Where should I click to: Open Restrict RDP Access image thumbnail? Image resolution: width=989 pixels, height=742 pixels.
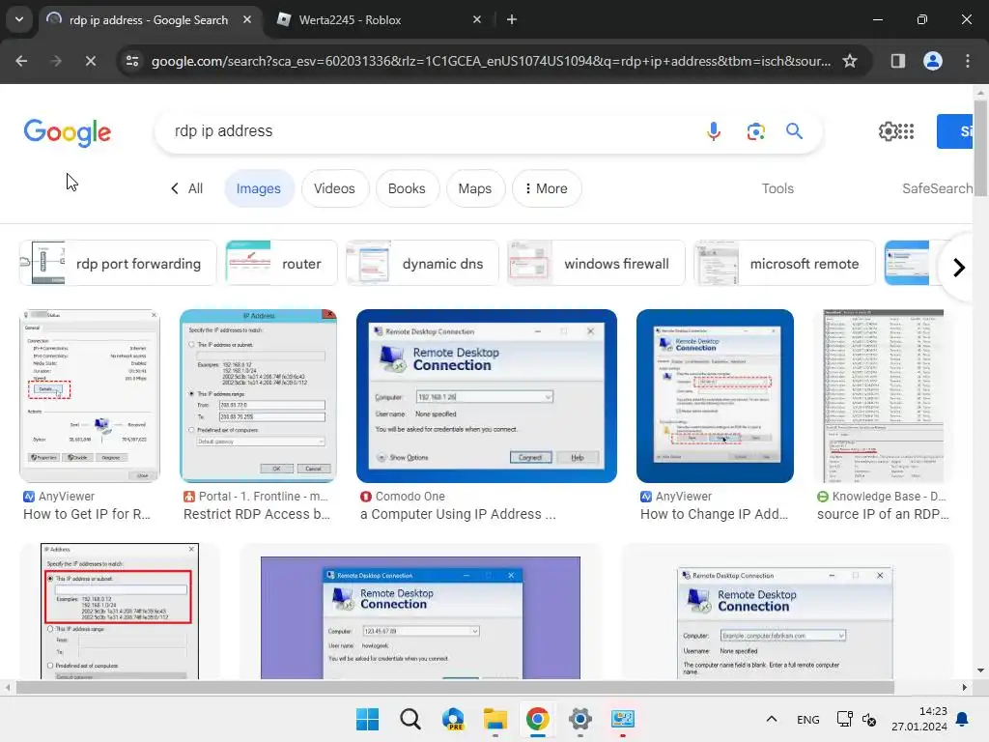[x=258, y=395]
